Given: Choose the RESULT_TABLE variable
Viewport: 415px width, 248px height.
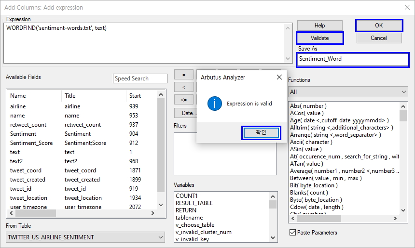Looking at the screenshot, I should pos(194,203).
